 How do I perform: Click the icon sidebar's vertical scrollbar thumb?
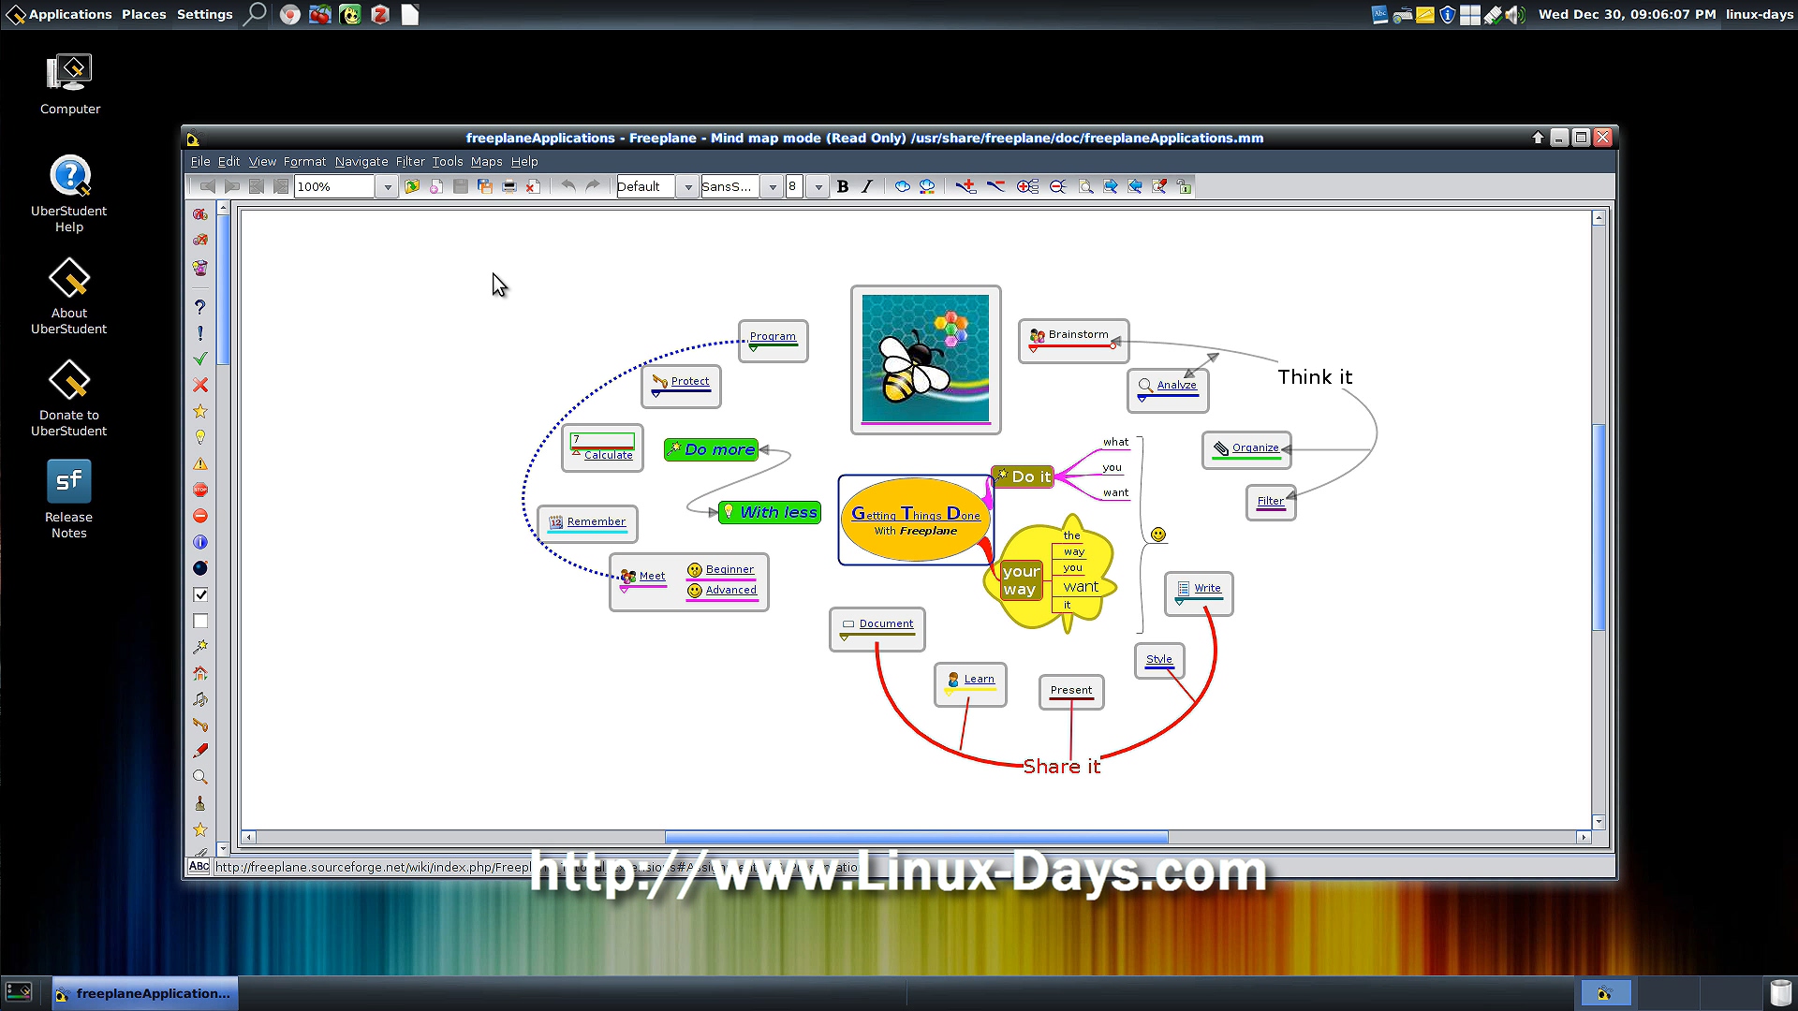[223, 289]
